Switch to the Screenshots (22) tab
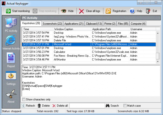Viewport: 163px width, 115px height. coord(52,24)
